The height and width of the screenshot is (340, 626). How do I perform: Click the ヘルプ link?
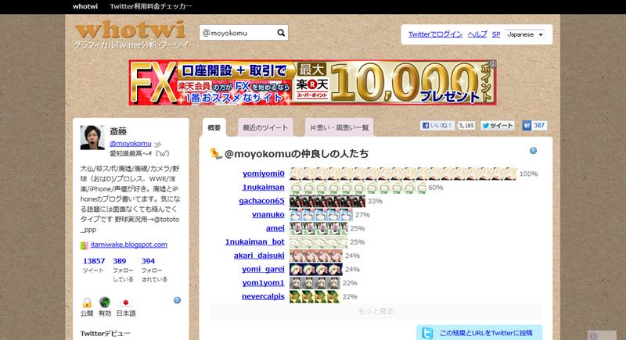pyautogui.click(x=477, y=34)
